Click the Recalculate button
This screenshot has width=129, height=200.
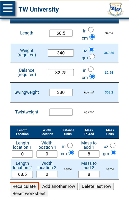[24, 186]
